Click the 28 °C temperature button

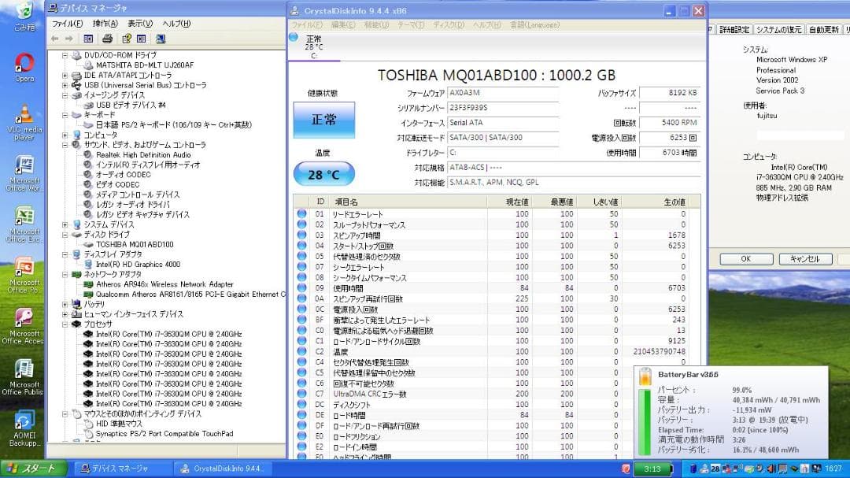click(323, 174)
